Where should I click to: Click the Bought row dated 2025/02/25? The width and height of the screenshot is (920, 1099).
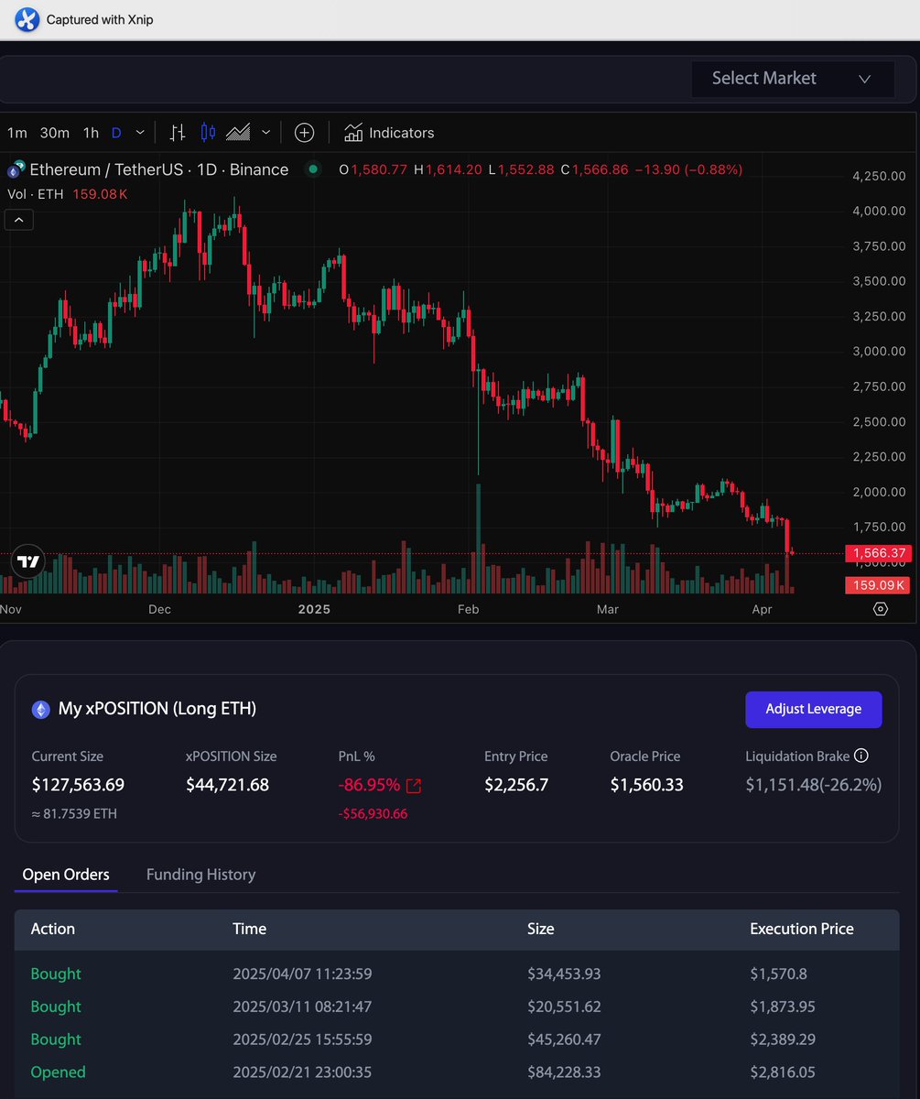coord(457,1039)
